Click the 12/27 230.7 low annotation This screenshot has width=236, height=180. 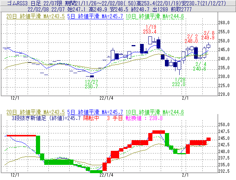coord(92,84)
